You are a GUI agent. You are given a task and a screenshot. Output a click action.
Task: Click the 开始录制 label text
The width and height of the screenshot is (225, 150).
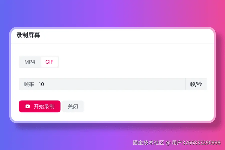pos(44,106)
